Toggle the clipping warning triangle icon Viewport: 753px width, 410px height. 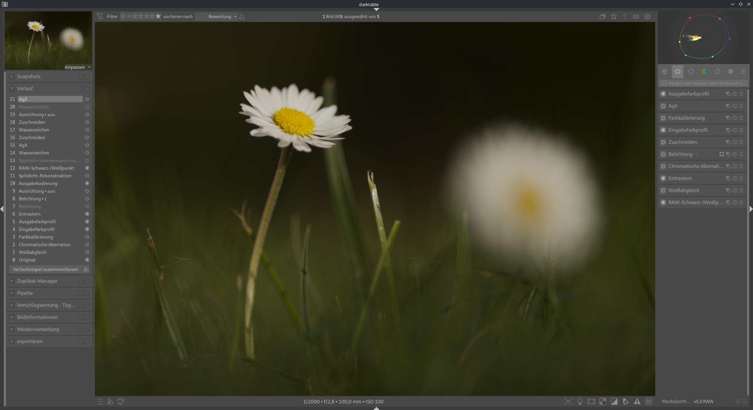pos(637,401)
